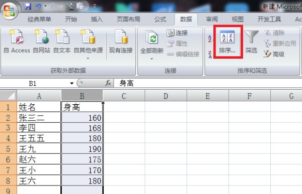Open the 排序... sort dialog

click(228, 42)
